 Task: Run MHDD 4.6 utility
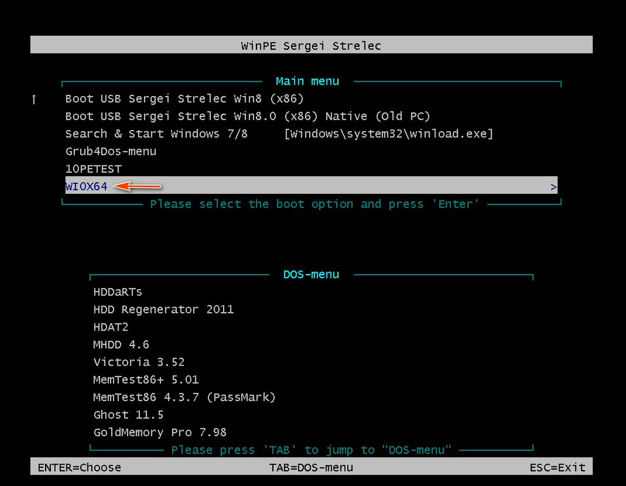[x=122, y=344]
